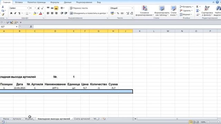Increase decimal places icon

point(128,13)
